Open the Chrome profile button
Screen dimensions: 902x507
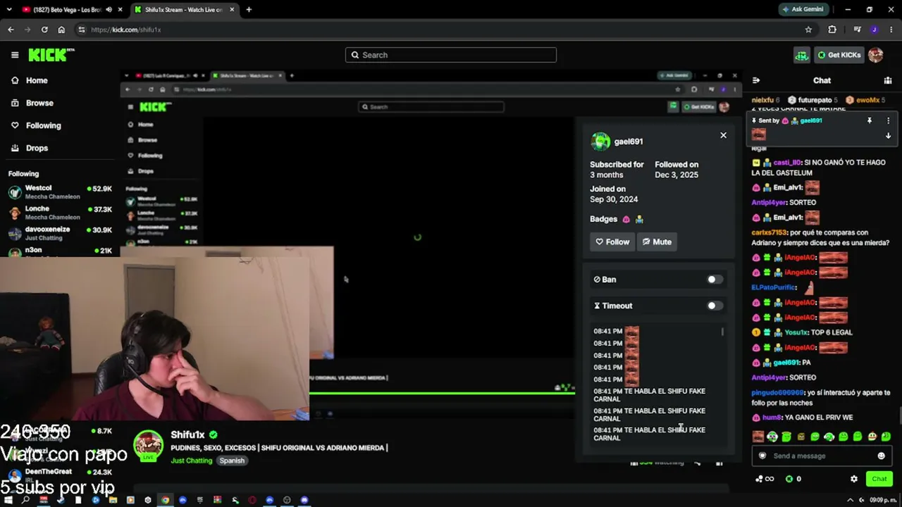point(874,30)
